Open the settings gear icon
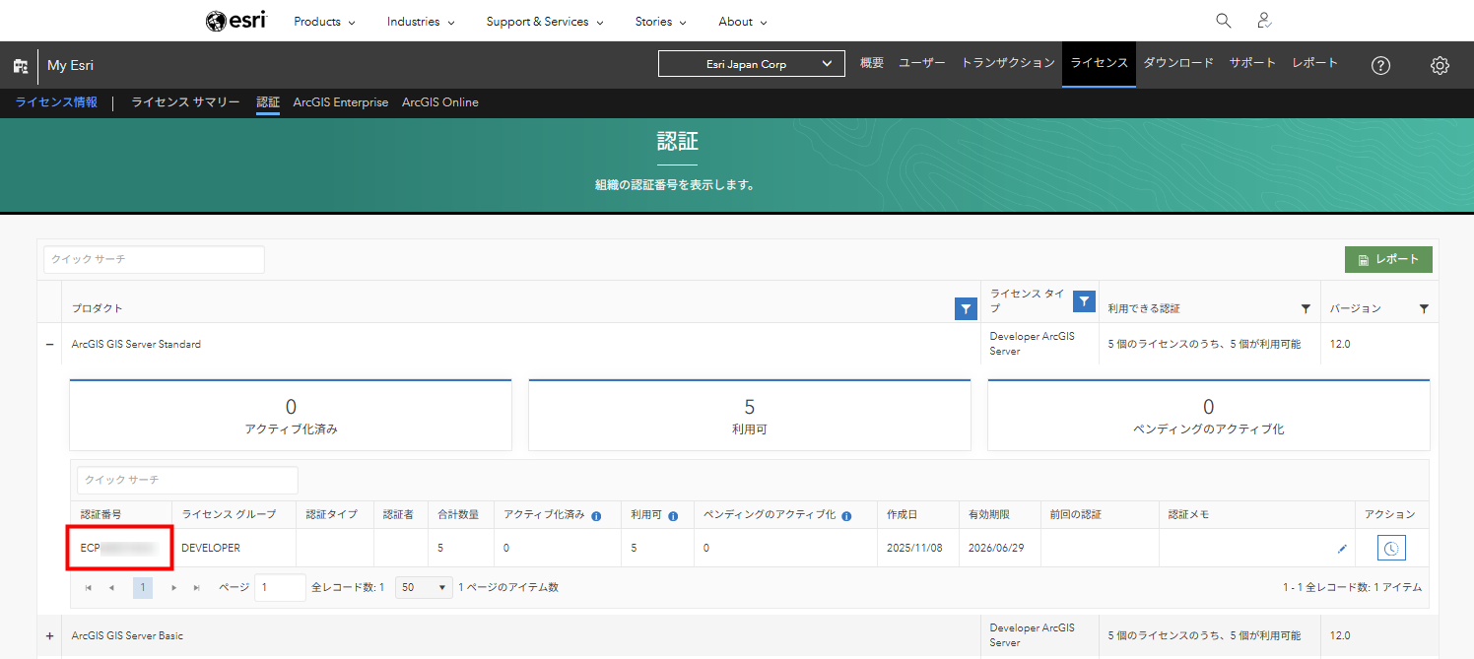1474x659 pixels. coord(1440,65)
